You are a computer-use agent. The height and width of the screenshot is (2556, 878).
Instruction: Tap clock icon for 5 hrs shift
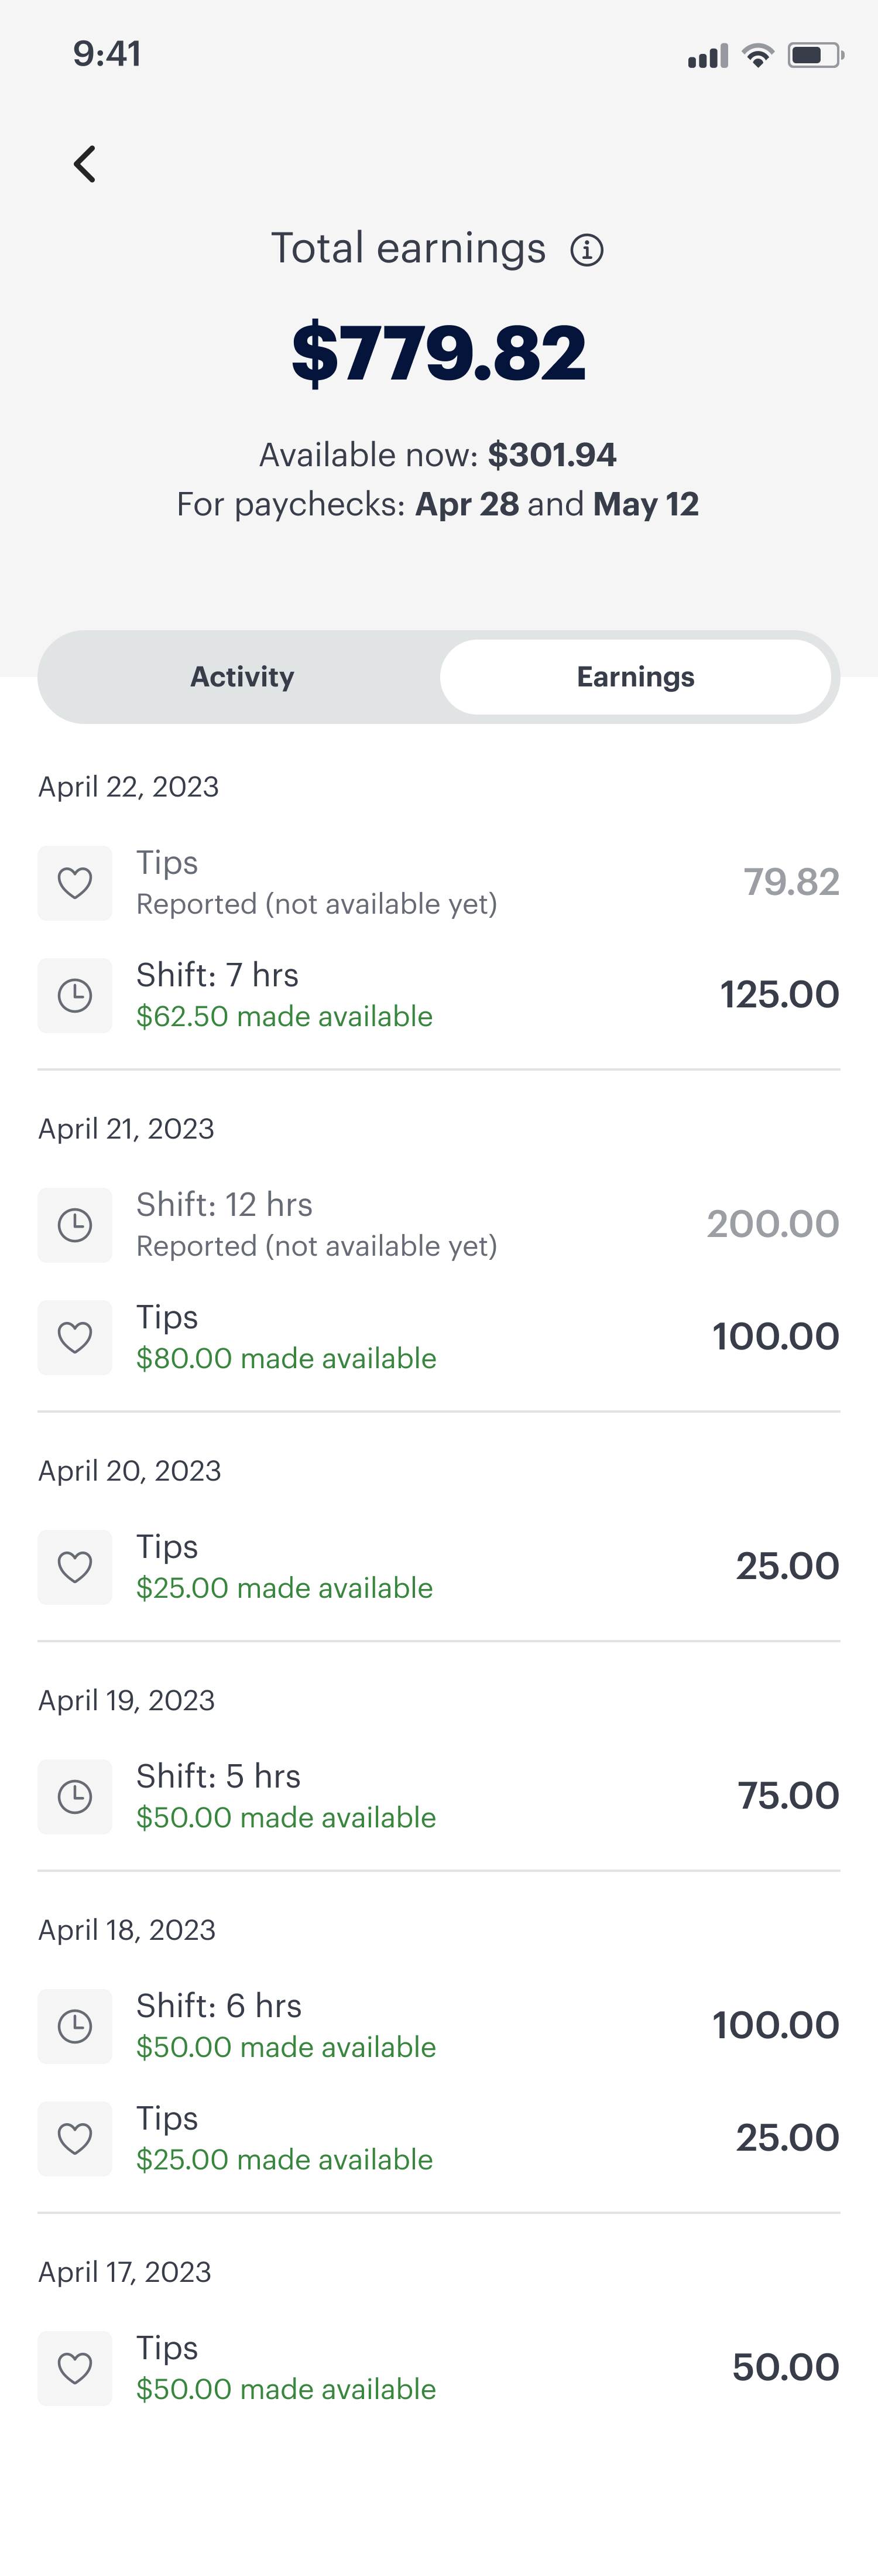point(76,1797)
